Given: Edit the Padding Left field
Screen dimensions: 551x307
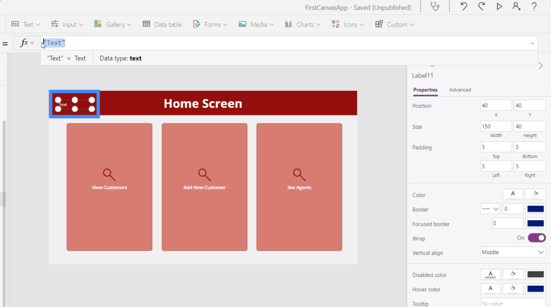Looking at the screenshot, I should [x=496, y=166].
